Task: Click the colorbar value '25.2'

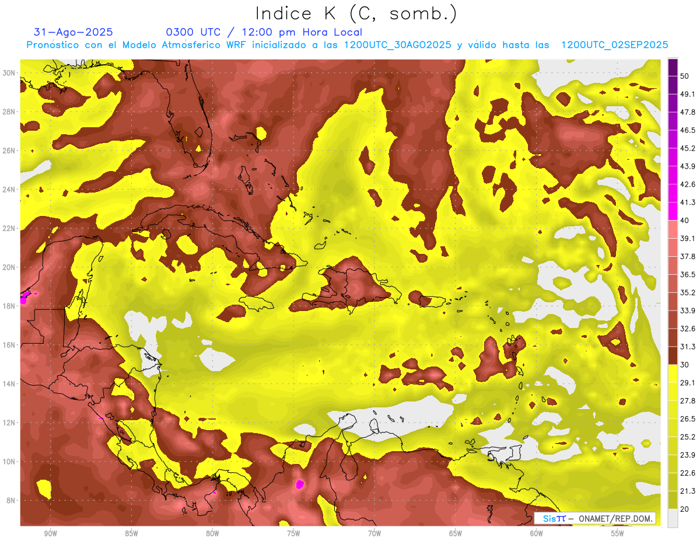Action: pyautogui.click(x=688, y=437)
